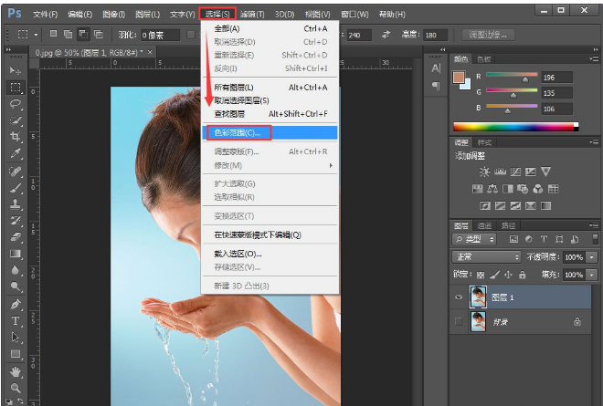This screenshot has height=406, width=603.
Task: Select the Zoom magnifier tool
Action: point(16,388)
